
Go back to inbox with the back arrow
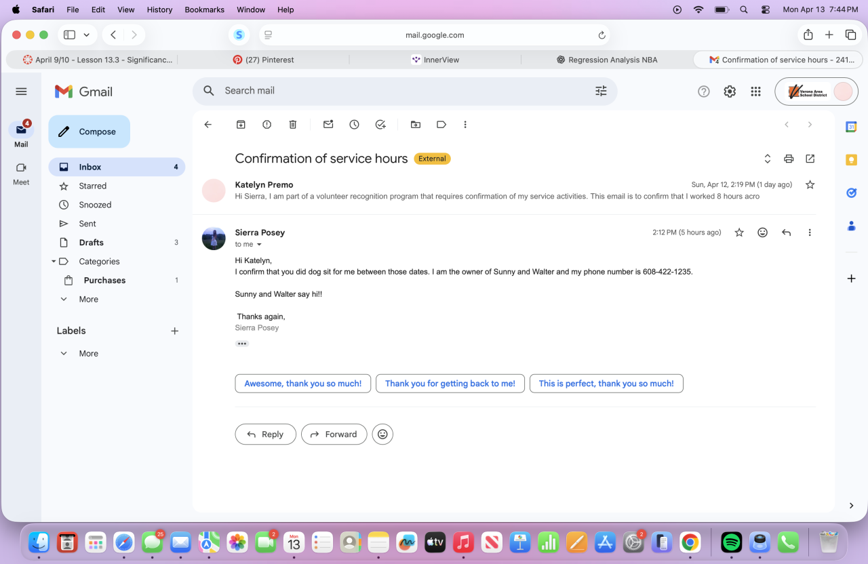click(x=208, y=125)
